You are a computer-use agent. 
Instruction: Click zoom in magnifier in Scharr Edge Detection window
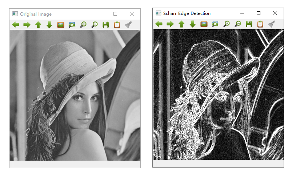point(227,24)
